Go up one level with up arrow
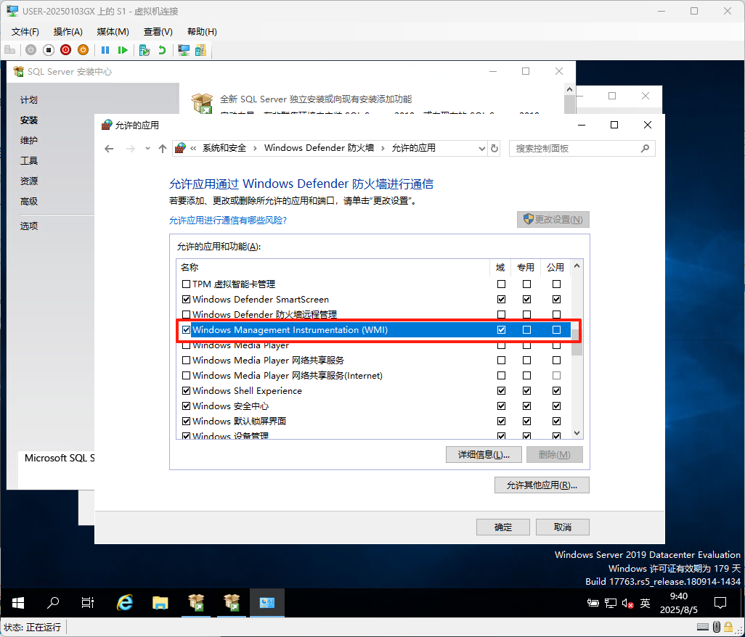745x637 pixels. click(163, 149)
